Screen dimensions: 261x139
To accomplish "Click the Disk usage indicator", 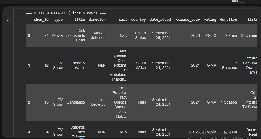I will (x=238, y=1).
